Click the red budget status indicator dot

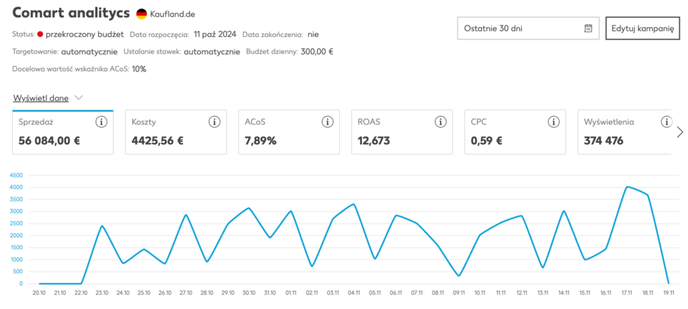click(x=40, y=34)
